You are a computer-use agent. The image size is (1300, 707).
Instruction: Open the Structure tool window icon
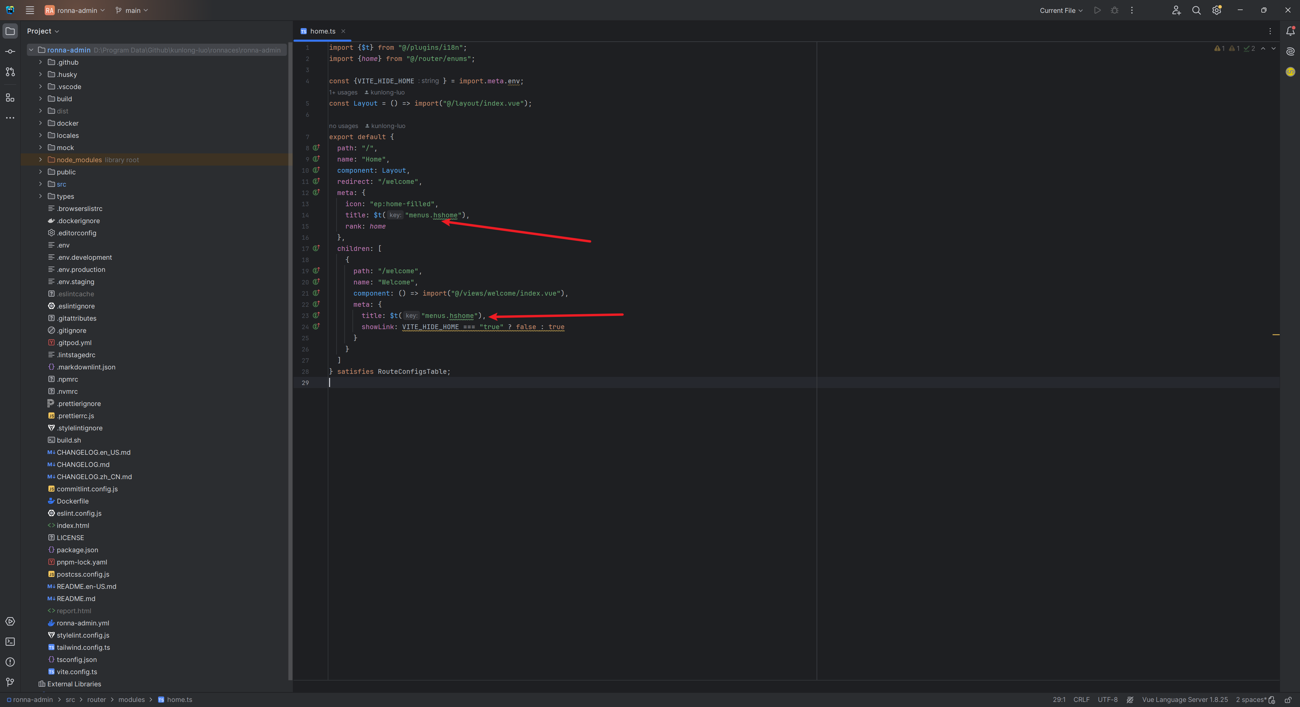click(x=10, y=98)
